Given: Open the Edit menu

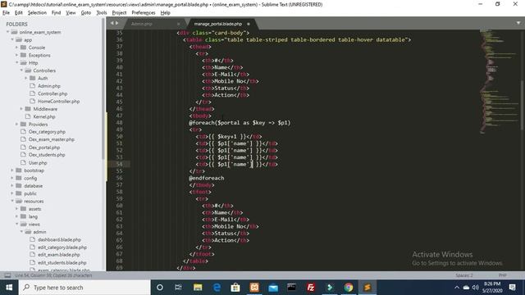Looking at the screenshot, I should pos(18,13).
